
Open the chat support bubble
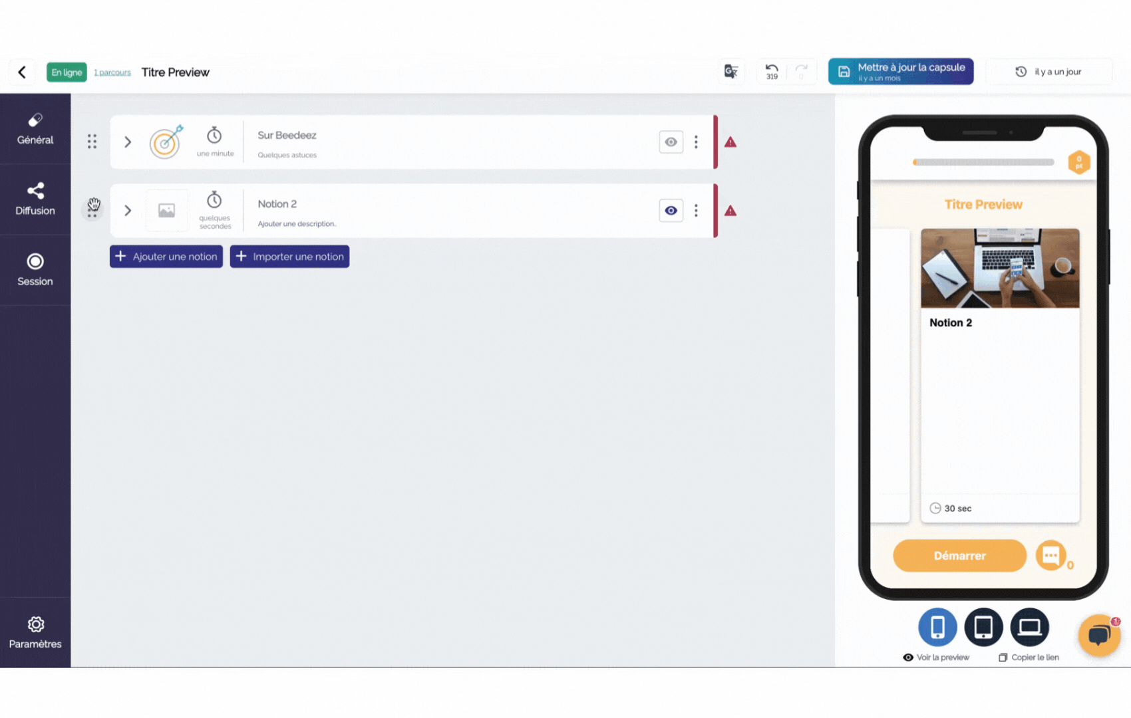(x=1099, y=636)
